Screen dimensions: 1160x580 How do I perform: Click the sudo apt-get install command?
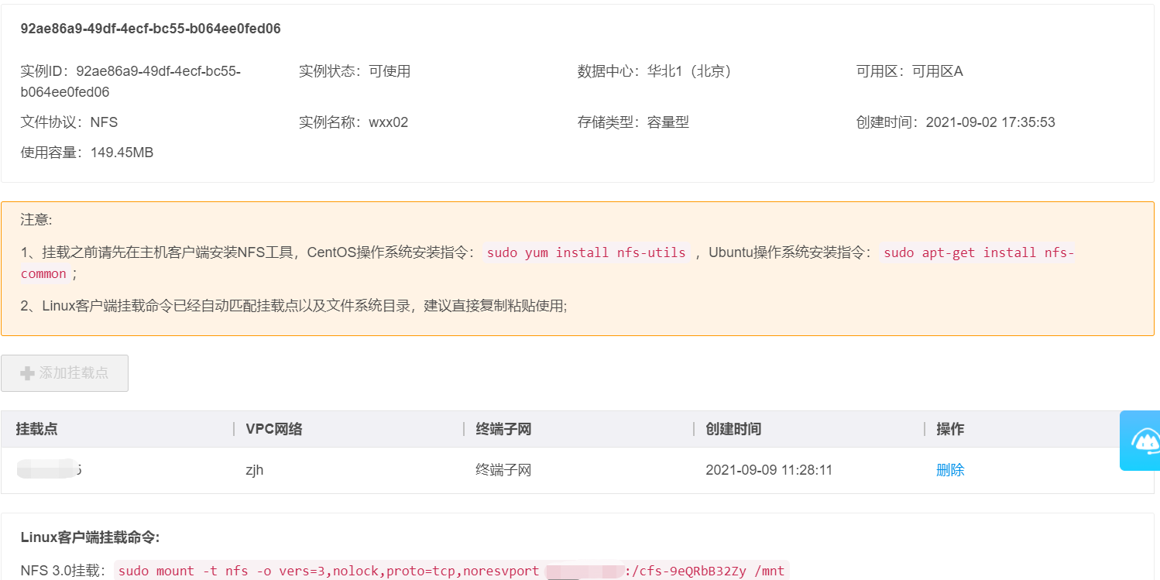click(978, 252)
